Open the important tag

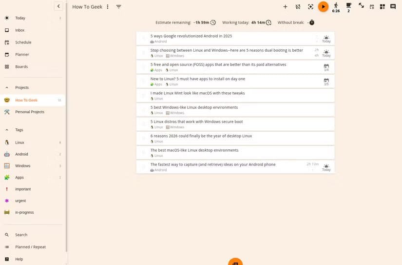[x=33, y=189]
